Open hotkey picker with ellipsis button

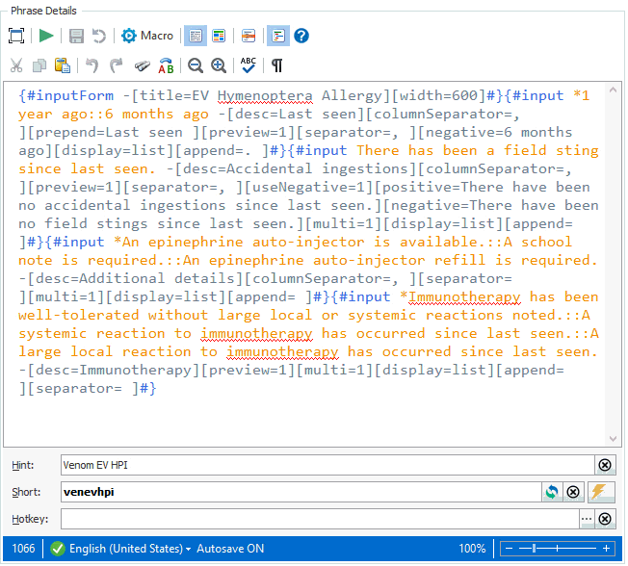(588, 520)
